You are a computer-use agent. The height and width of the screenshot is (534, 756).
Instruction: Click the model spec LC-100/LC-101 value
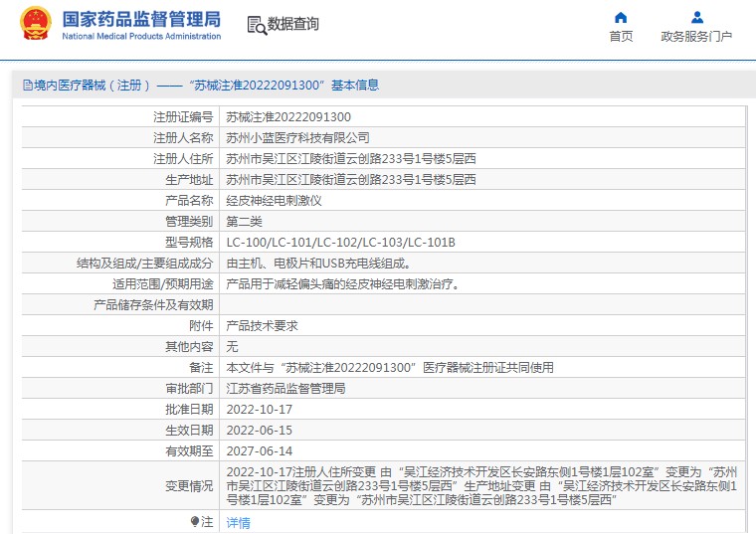340,242
